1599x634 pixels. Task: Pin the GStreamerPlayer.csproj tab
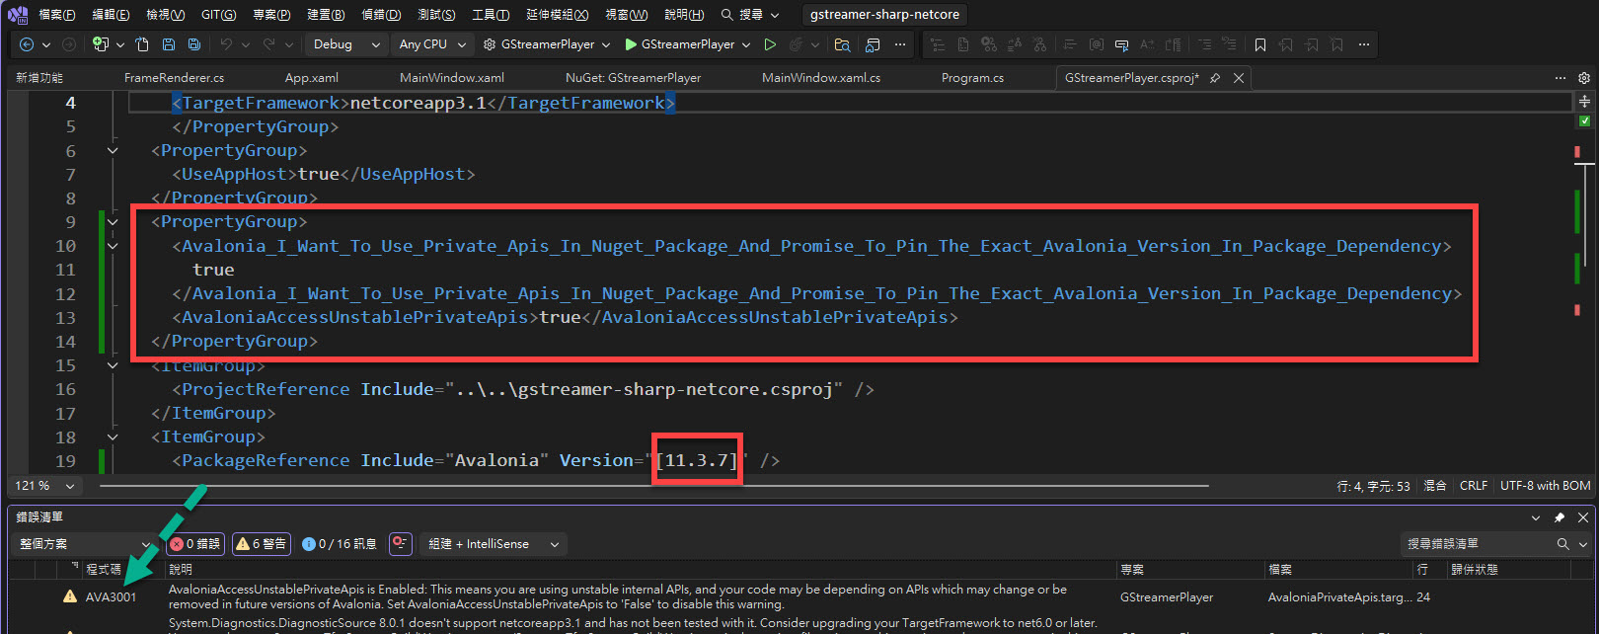pos(1215,78)
